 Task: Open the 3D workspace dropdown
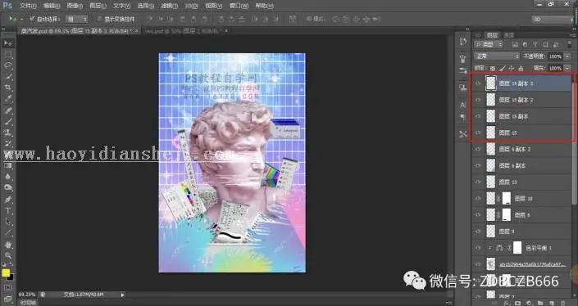point(552,19)
